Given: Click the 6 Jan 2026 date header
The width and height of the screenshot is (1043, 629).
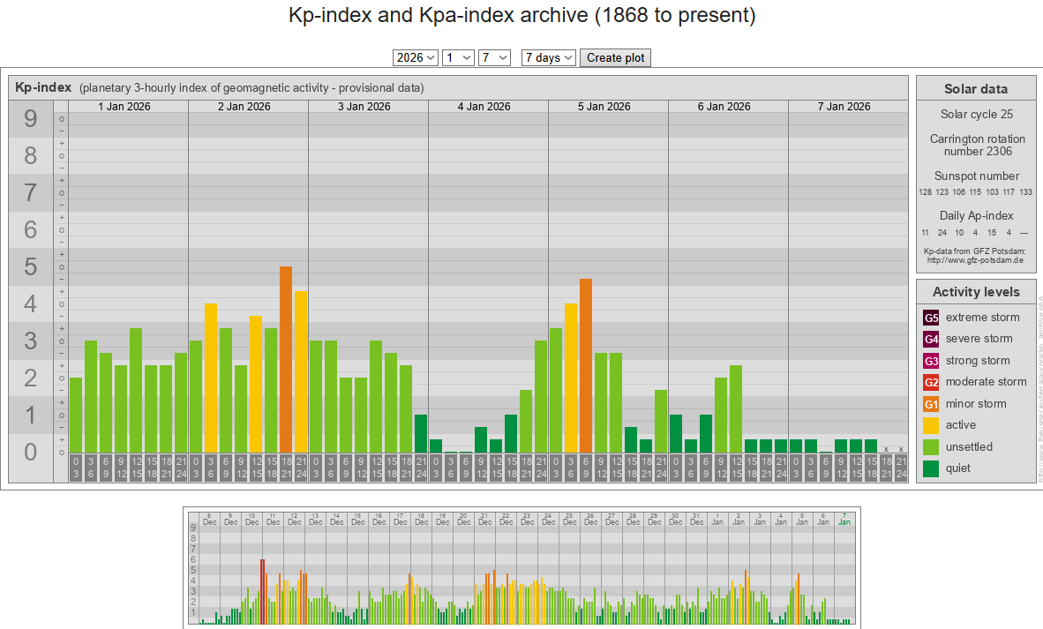Looking at the screenshot, I should click(724, 107).
